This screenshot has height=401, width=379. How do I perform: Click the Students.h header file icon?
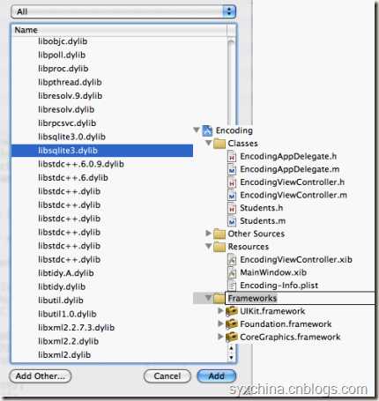pyautogui.click(x=232, y=208)
